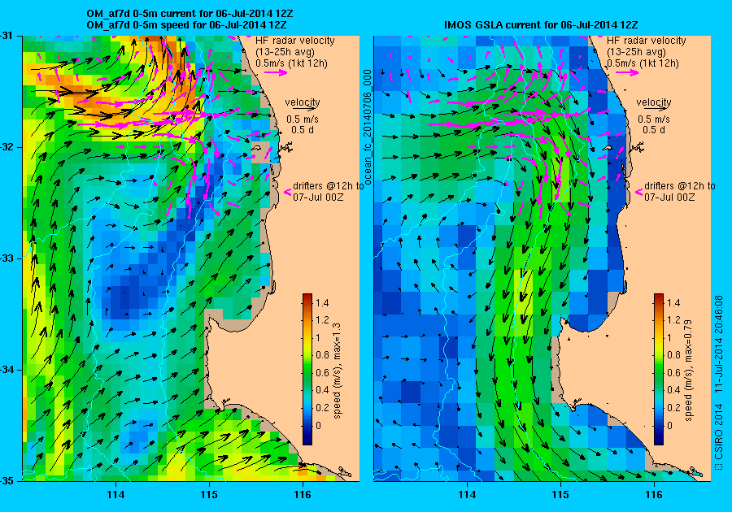Click longitude label 116 under right map

(x=654, y=495)
